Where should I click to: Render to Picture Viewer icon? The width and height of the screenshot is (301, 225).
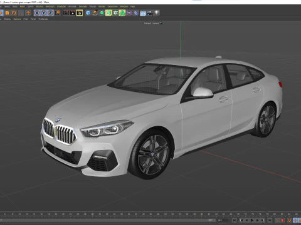click(x=73, y=13)
